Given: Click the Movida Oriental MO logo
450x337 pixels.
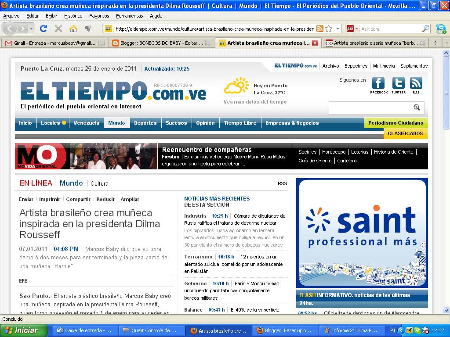Looking at the screenshot, I should coord(42,156).
